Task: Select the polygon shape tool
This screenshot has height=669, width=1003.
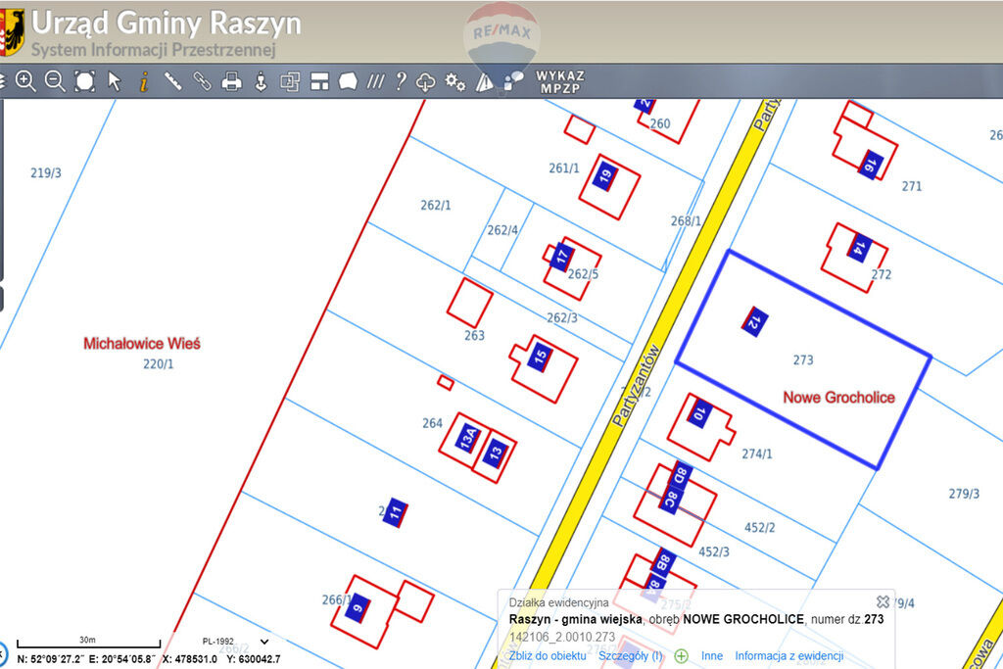Action: click(348, 81)
